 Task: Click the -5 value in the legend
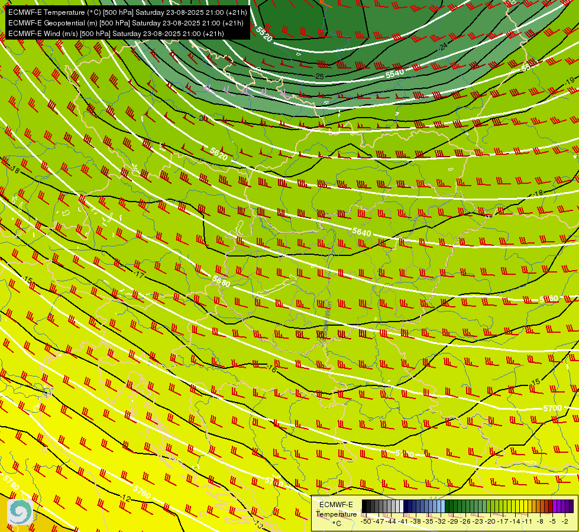[552, 522]
